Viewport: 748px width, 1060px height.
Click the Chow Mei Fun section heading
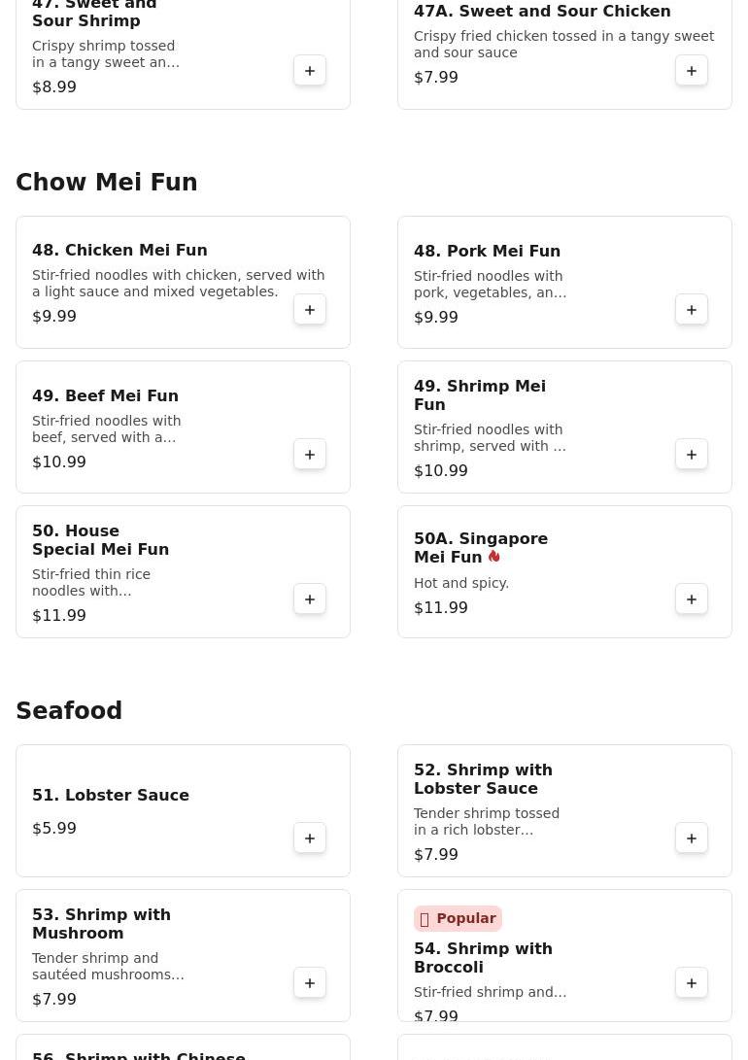point(107,183)
